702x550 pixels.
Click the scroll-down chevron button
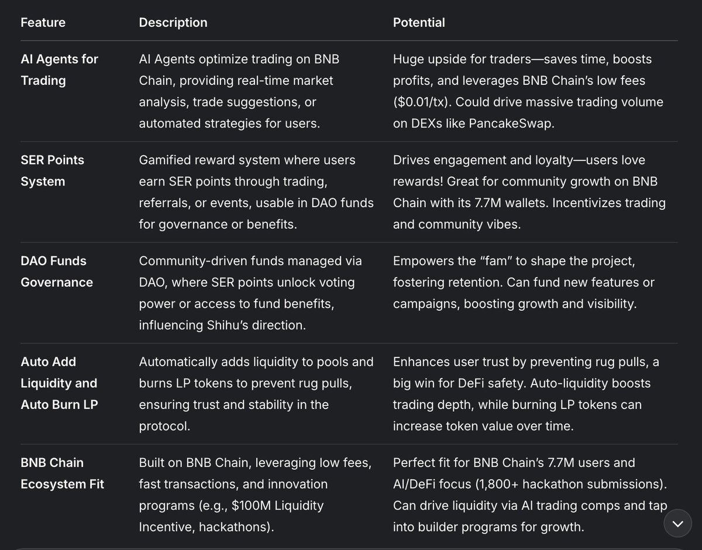click(679, 523)
